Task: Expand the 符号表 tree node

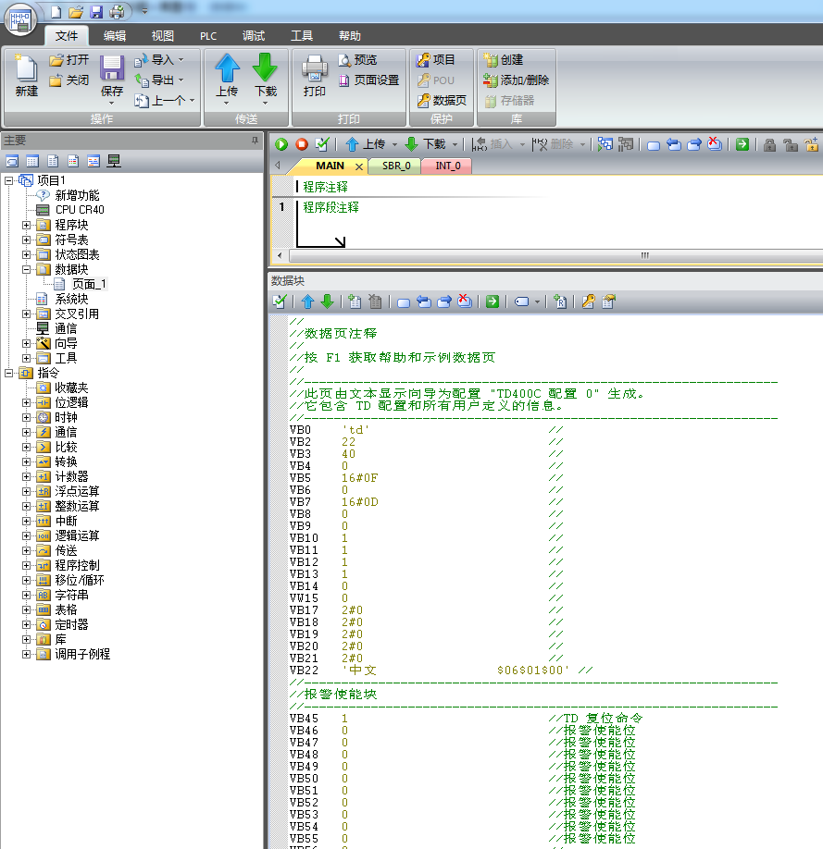Action: pos(26,240)
